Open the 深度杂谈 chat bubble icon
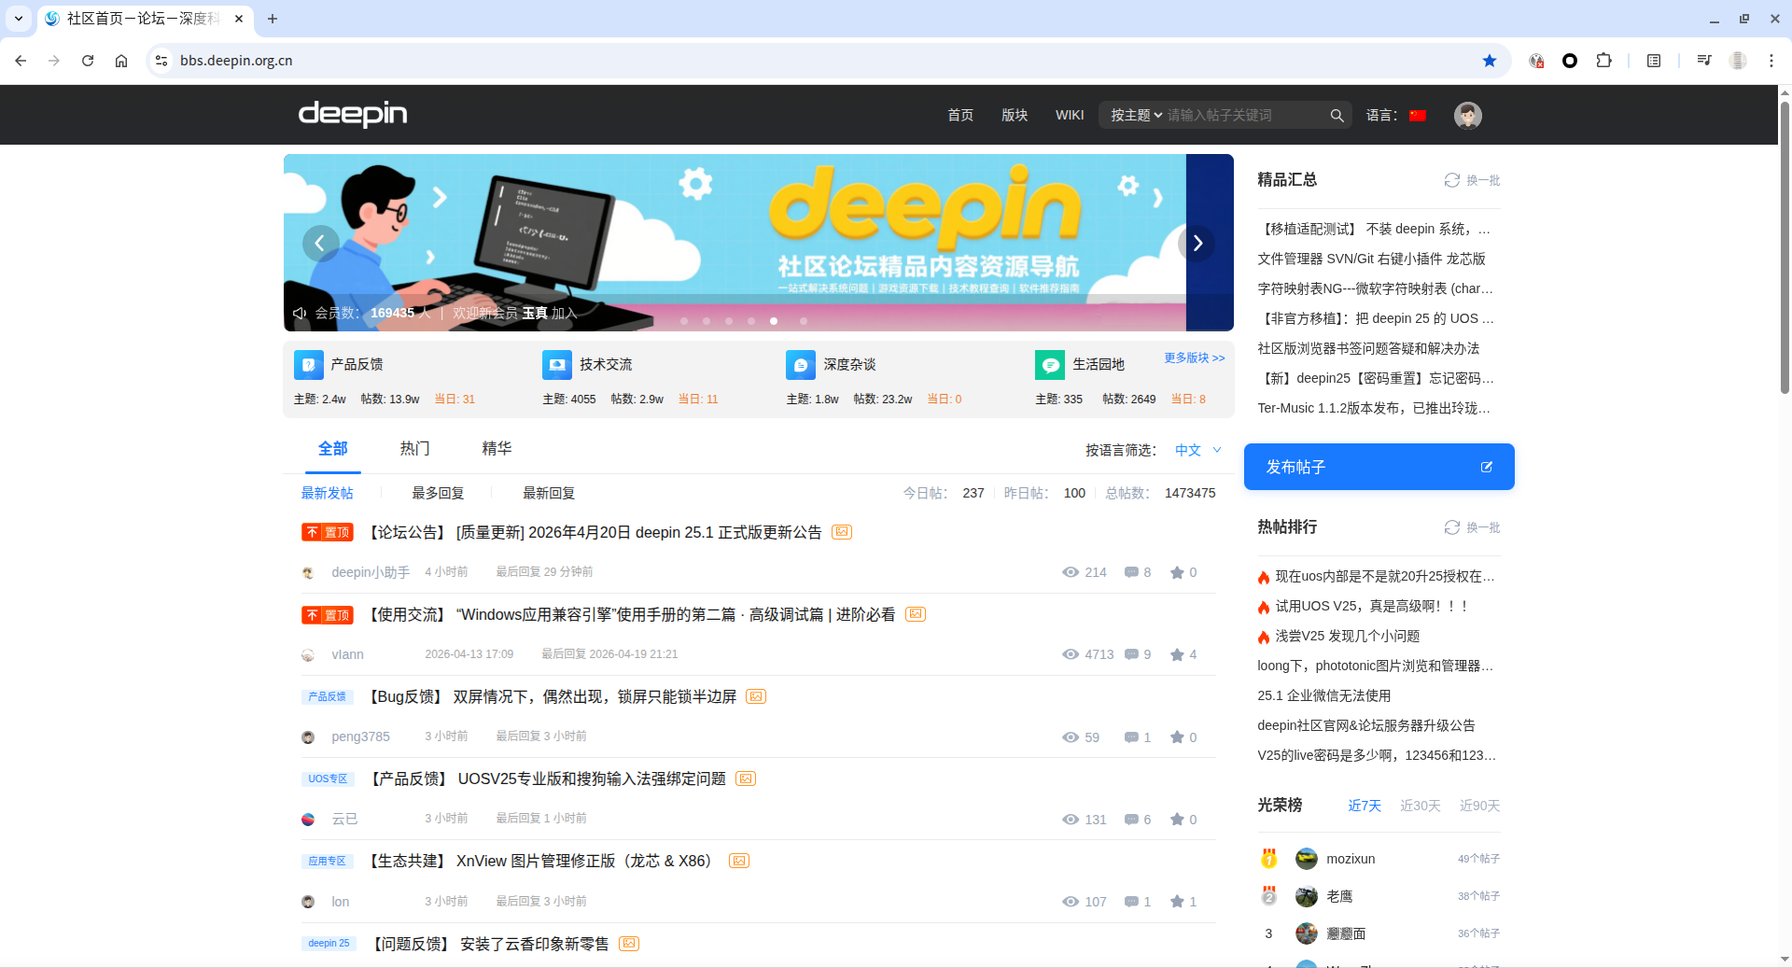The height and width of the screenshot is (968, 1792). pos(801,364)
